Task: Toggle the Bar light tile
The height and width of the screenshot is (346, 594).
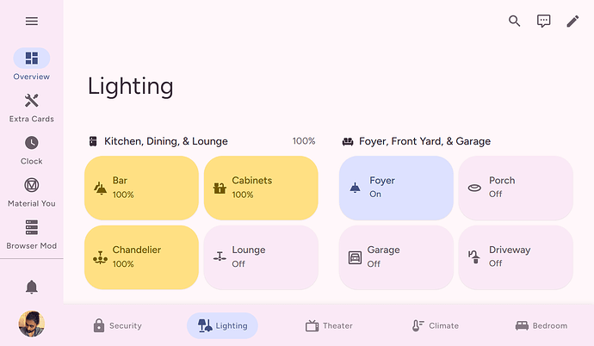Action: pyautogui.click(x=141, y=188)
